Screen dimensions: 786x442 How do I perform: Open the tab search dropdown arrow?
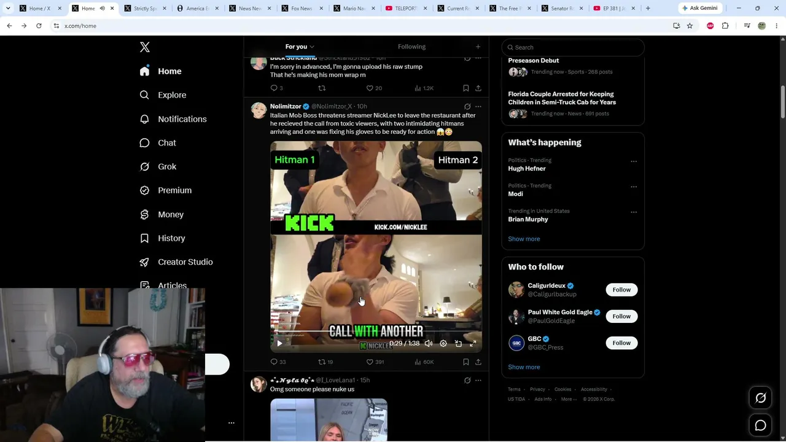click(8, 8)
